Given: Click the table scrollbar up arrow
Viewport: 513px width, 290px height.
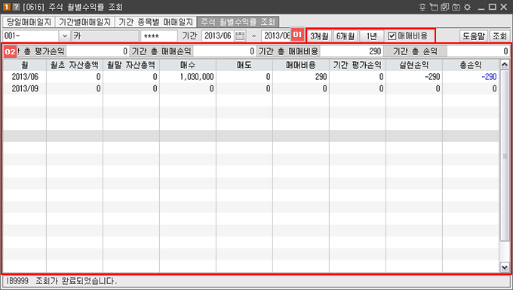Looking at the screenshot, I should pos(505,64).
